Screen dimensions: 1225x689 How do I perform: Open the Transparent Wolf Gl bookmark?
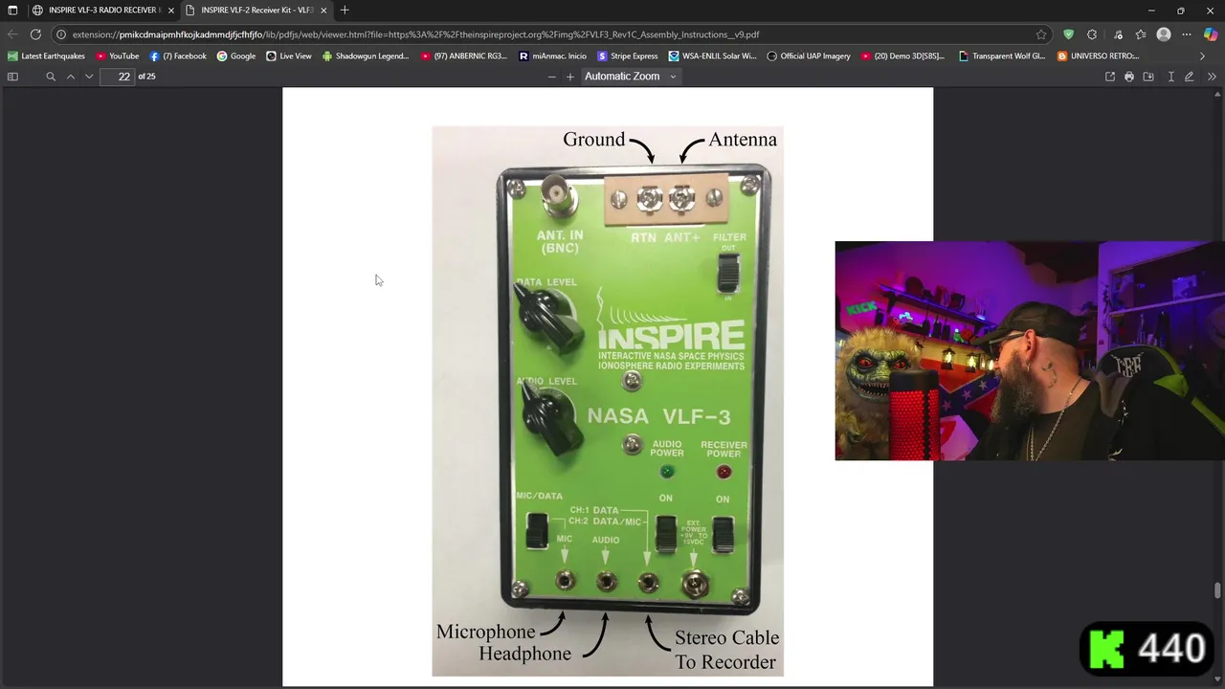point(1002,56)
